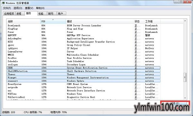The image size is (193, 116).
Task: Select the 服务 tab
Action: [x=31, y=13]
